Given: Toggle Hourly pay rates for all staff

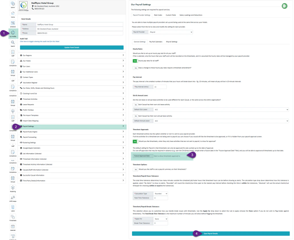Looking at the screenshot, I should 135,61.
